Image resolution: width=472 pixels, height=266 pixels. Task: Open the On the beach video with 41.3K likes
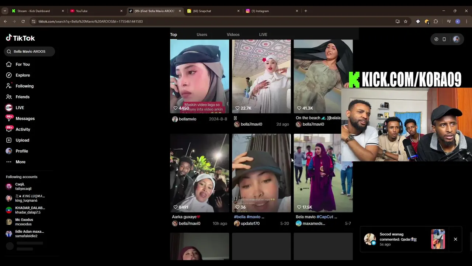pyautogui.click(x=323, y=76)
